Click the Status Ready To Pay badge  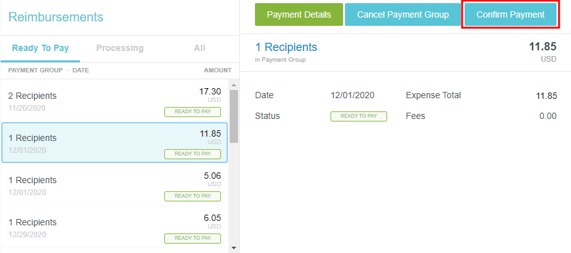click(x=358, y=116)
